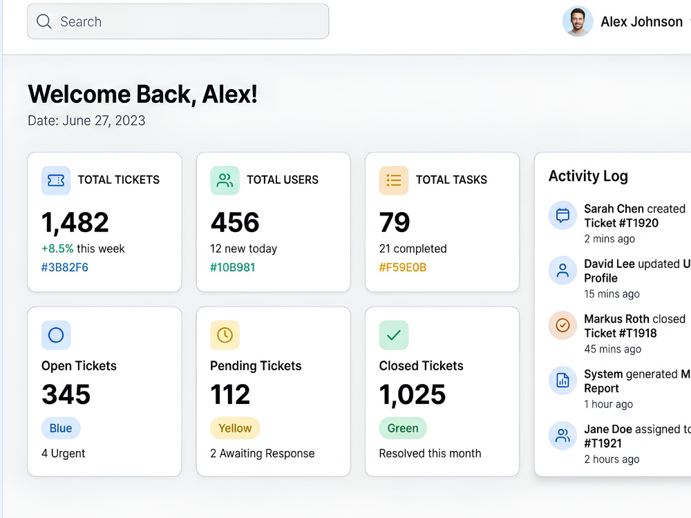Click the TOTAL TASKS card label

point(452,180)
